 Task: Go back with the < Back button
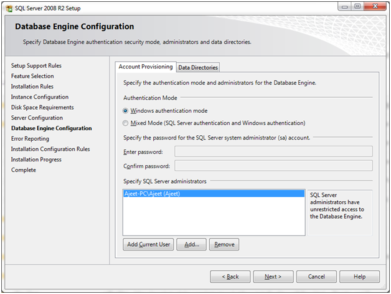tap(230, 277)
